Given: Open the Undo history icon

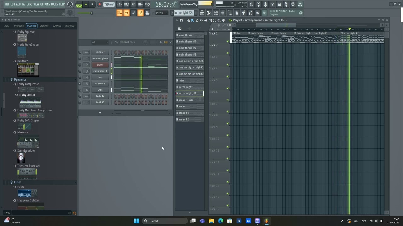Looking at the screenshot, I should pyautogui.click(x=252, y=4).
